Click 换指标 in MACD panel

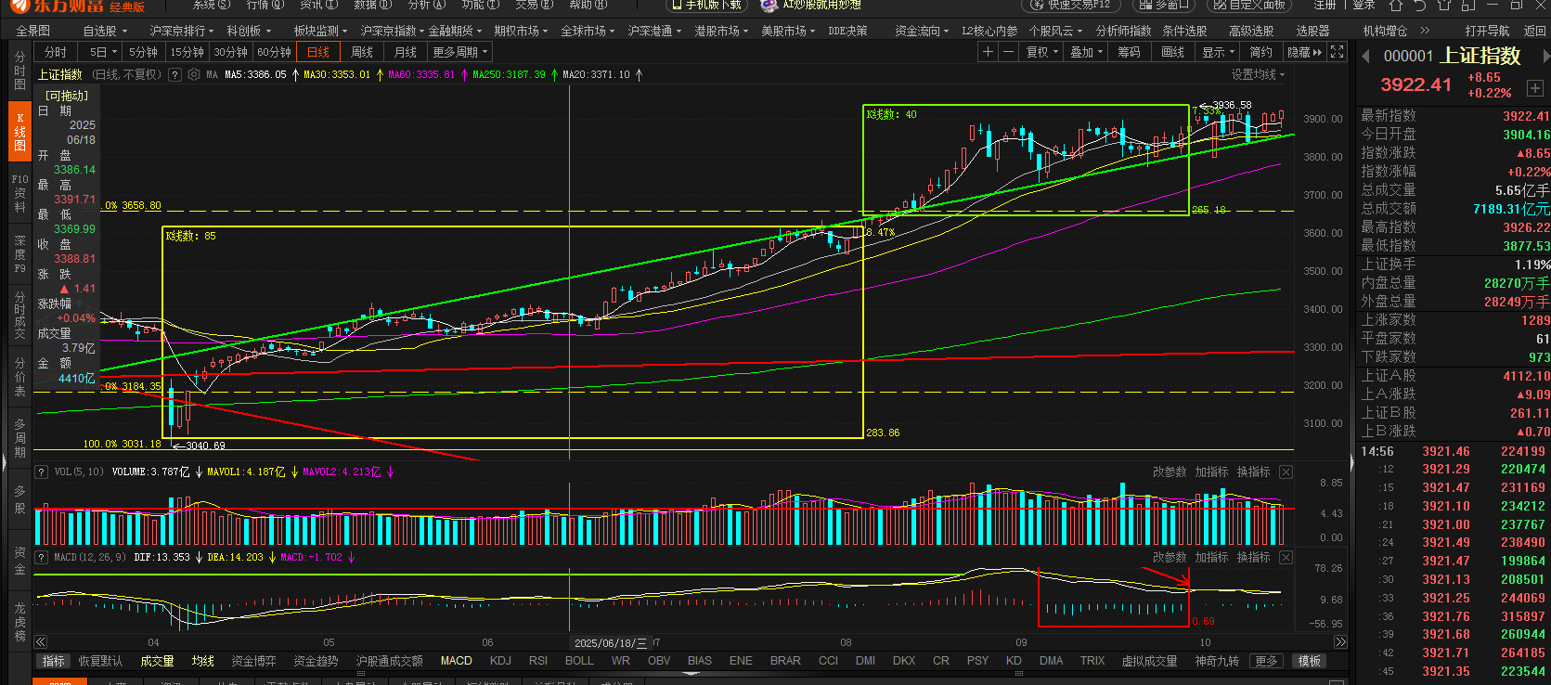[1253, 557]
